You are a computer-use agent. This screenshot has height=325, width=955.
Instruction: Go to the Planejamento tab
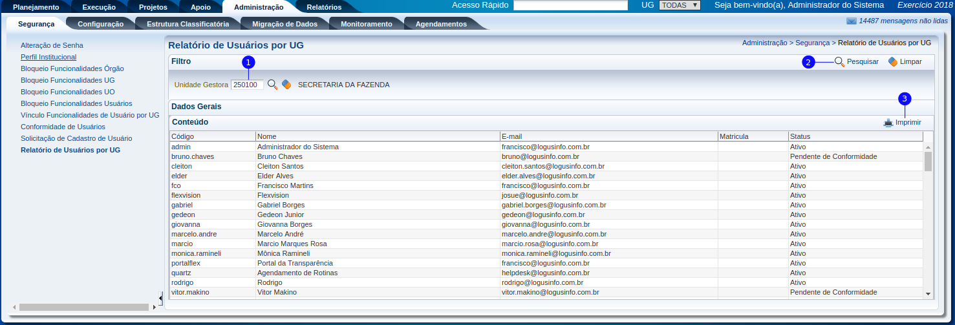[x=36, y=7]
